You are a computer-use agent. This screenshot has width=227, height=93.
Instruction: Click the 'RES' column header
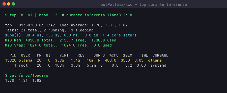81,55
